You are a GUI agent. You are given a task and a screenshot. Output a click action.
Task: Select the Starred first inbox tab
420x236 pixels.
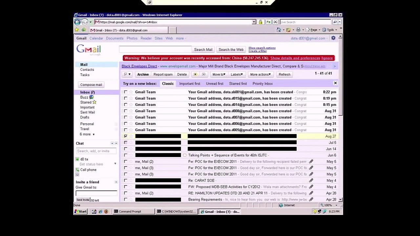pyautogui.click(x=238, y=84)
